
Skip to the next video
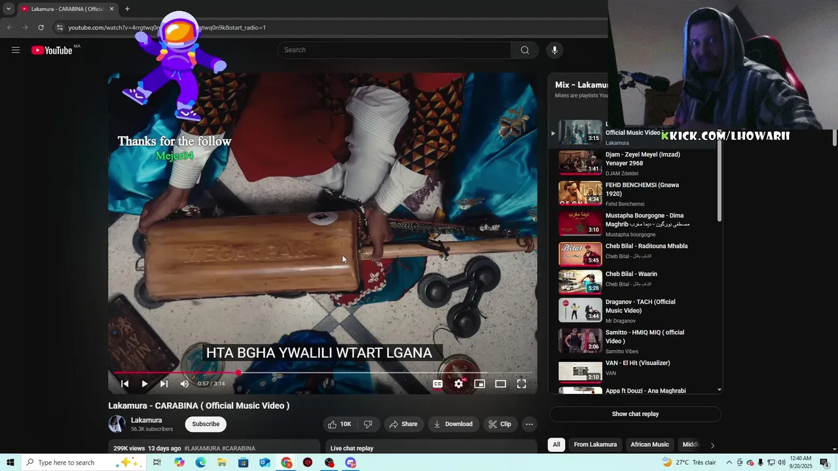click(164, 384)
